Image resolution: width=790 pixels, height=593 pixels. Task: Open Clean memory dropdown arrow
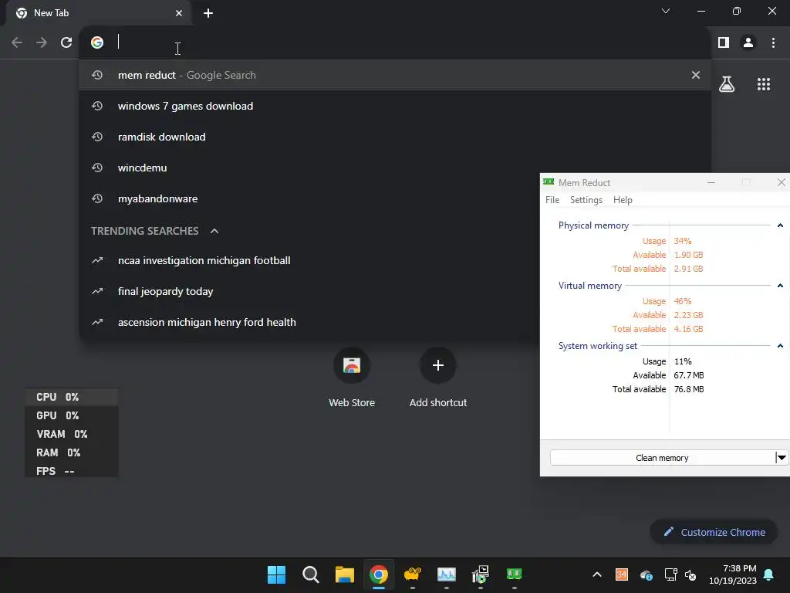pyautogui.click(x=782, y=458)
